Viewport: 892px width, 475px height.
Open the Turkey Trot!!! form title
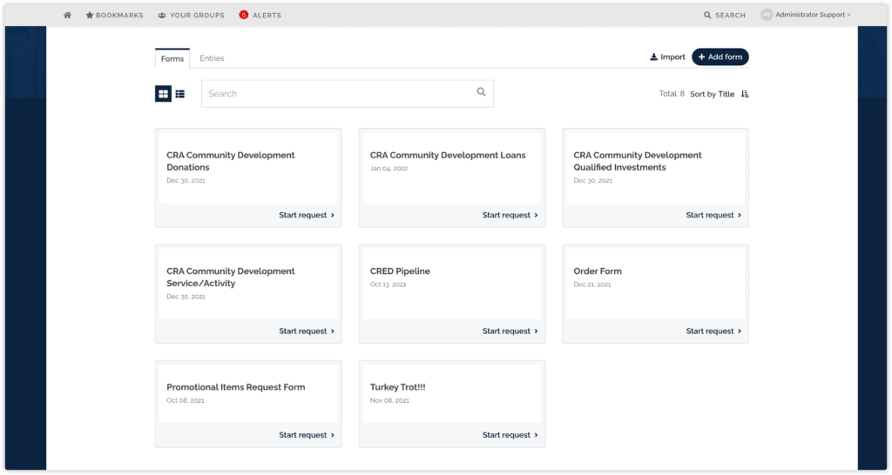(x=397, y=387)
